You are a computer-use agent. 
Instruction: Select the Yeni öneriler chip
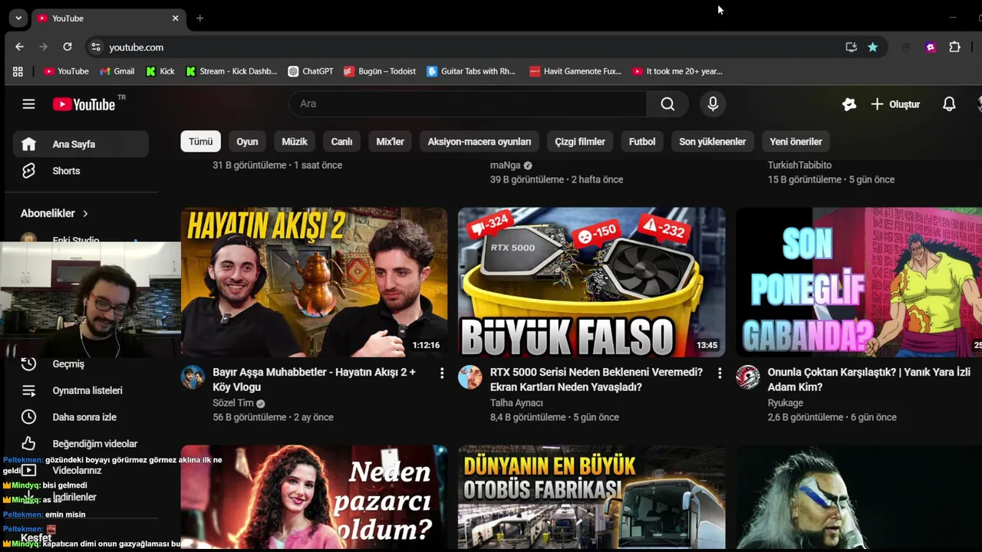[x=796, y=142]
